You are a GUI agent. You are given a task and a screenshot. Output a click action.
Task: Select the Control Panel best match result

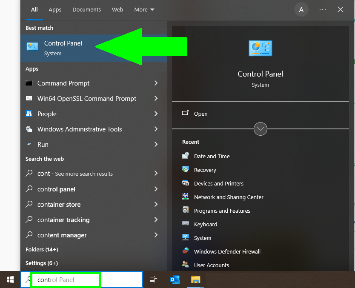[63, 48]
